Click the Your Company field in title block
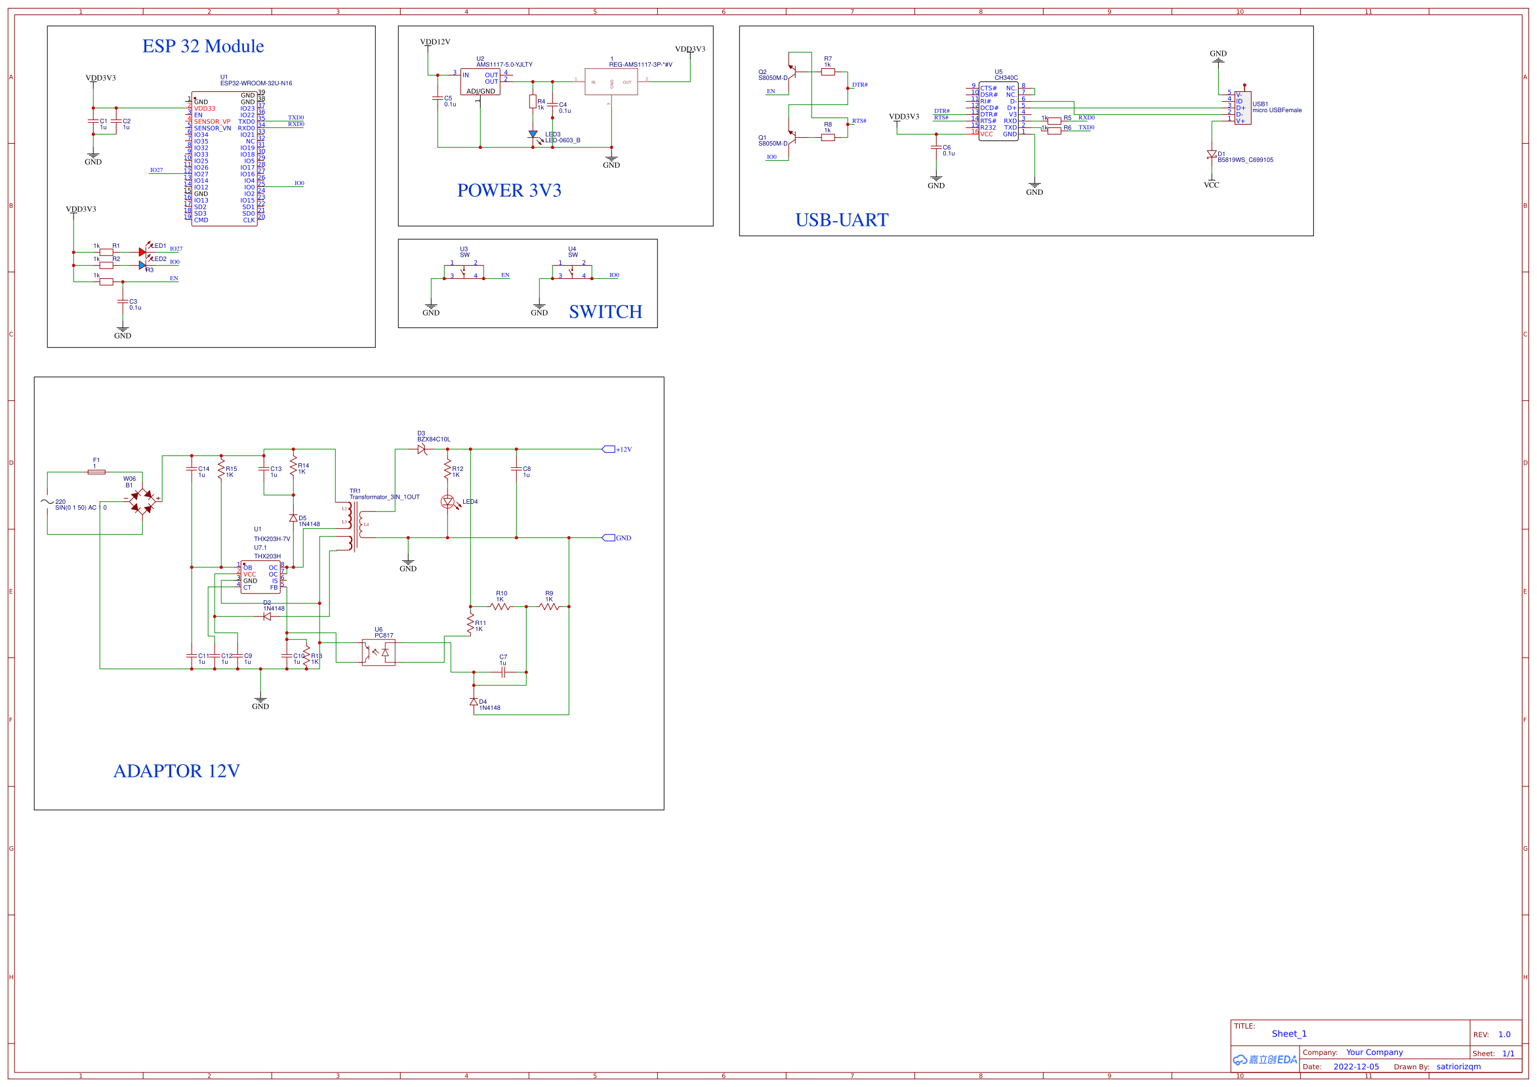 1374,1052
